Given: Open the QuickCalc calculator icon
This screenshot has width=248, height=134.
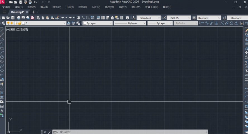Looking at the screenshot, I should click(122, 18).
